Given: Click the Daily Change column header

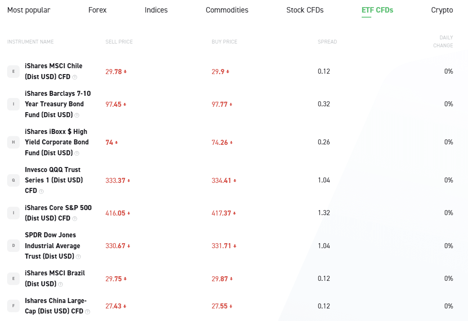Looking at the screenshot, I should [443, 41].
